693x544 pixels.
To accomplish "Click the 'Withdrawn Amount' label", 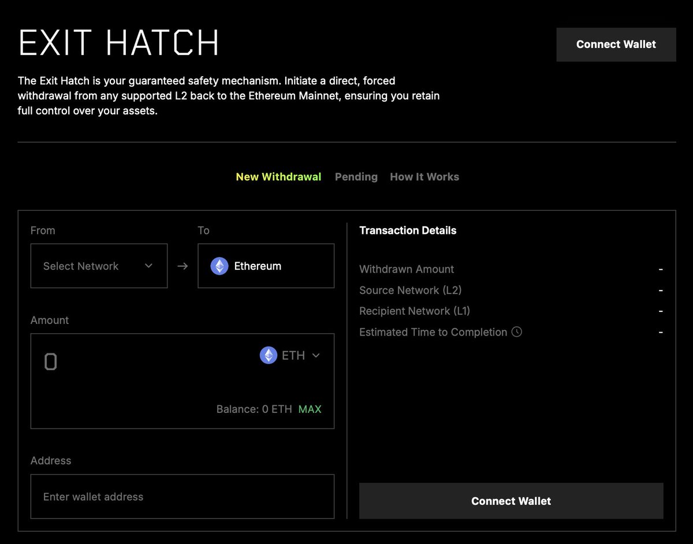I will tap(407, 269).
